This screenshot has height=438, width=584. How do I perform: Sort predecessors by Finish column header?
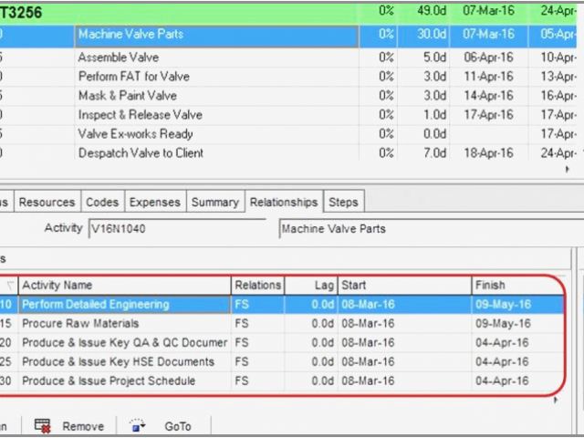tap(511, 286)
